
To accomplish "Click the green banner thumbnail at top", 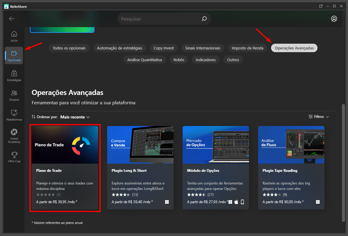I will (x=62, y=30).
